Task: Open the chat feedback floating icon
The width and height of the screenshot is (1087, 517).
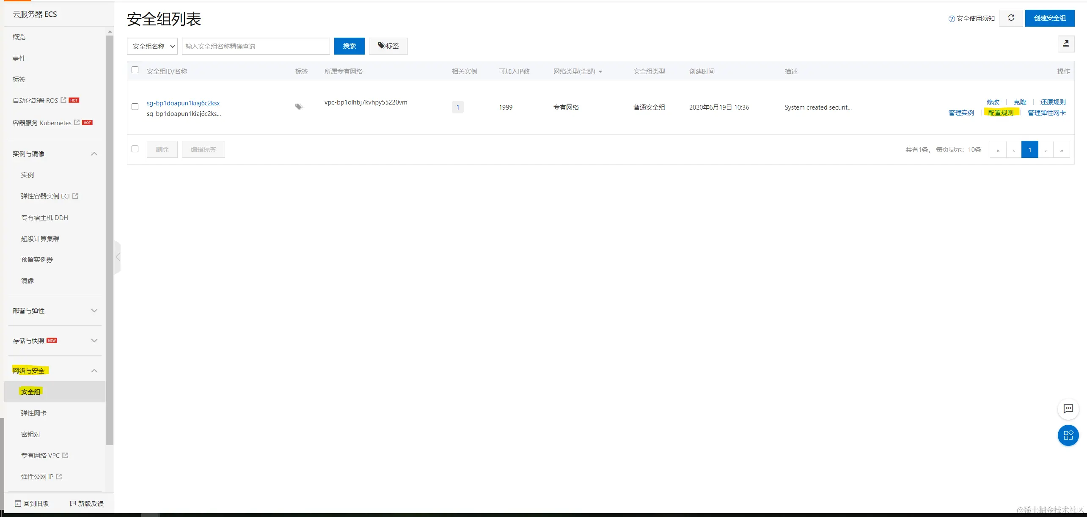Action: (1068, 409)
